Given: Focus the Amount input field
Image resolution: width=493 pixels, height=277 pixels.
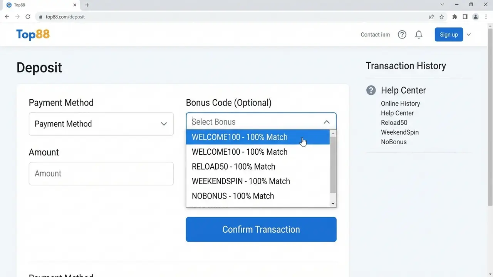Looking at the screenshot, I should (101, 174).
